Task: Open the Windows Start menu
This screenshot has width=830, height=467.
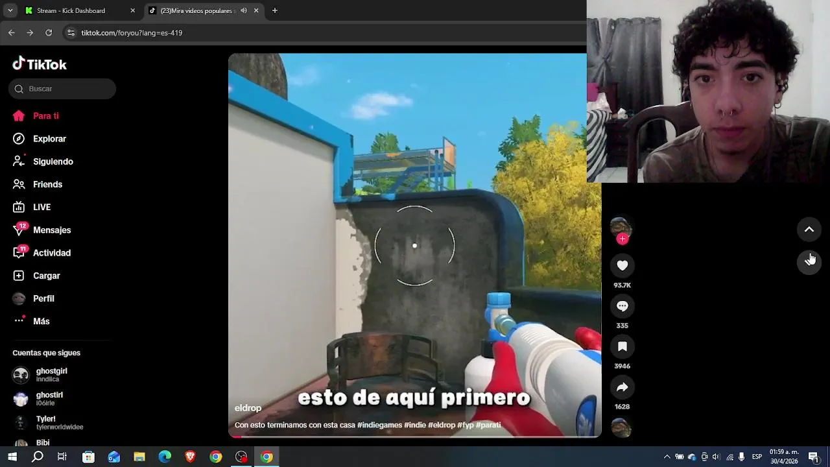Action: pos(12,457)
